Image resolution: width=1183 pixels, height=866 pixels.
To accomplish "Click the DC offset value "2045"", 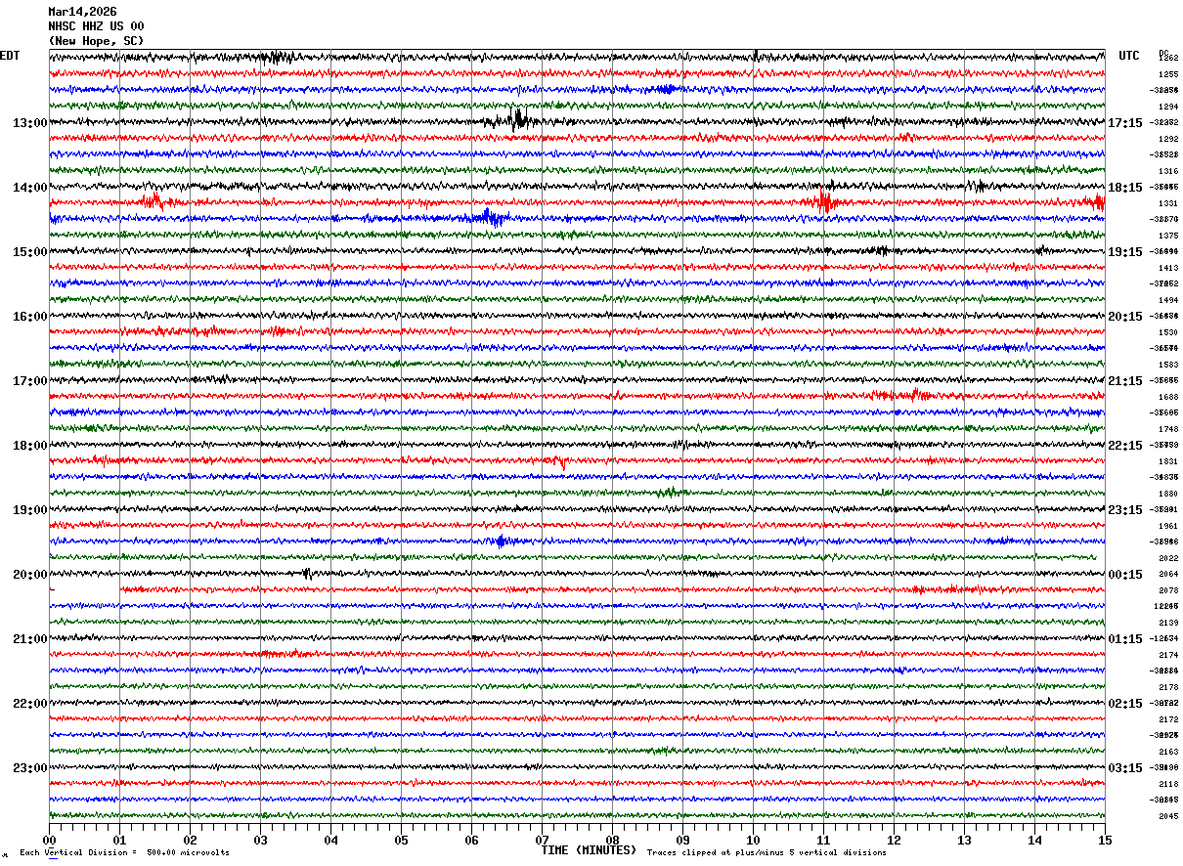I will click(x=1168, y=816).
